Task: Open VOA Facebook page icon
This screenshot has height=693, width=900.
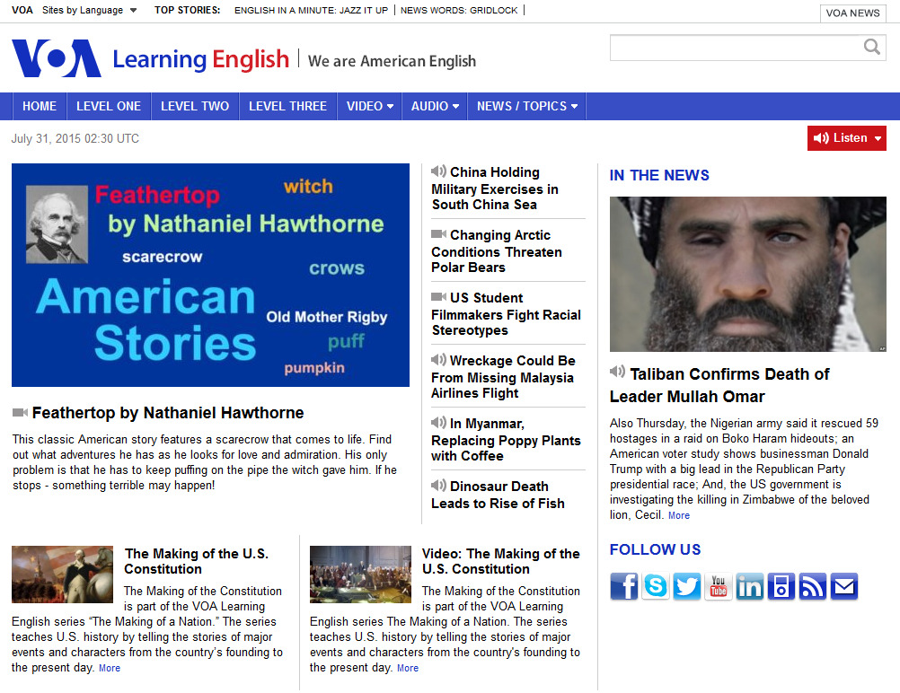Action: [x=624, y=586]
